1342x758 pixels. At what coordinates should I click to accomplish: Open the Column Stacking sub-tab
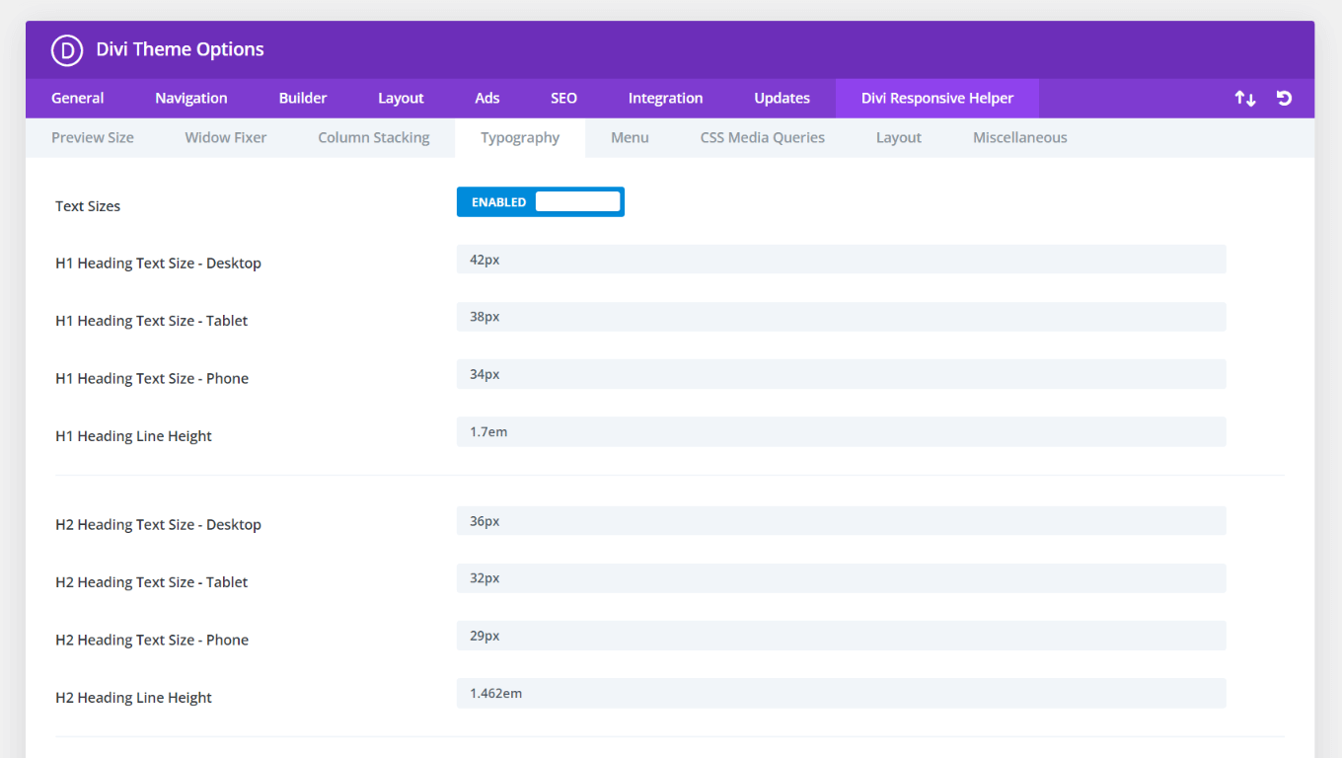point(374,138)
